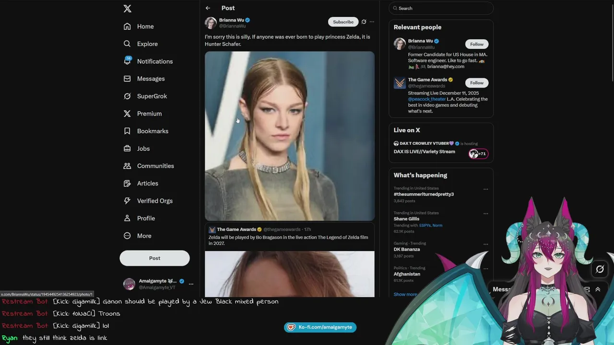Image resolution: width=614 pixels, height=345 pixels.
Task: Click the Jobs briefcase icon
Action: pyautogui.click(x=127, y=149)
